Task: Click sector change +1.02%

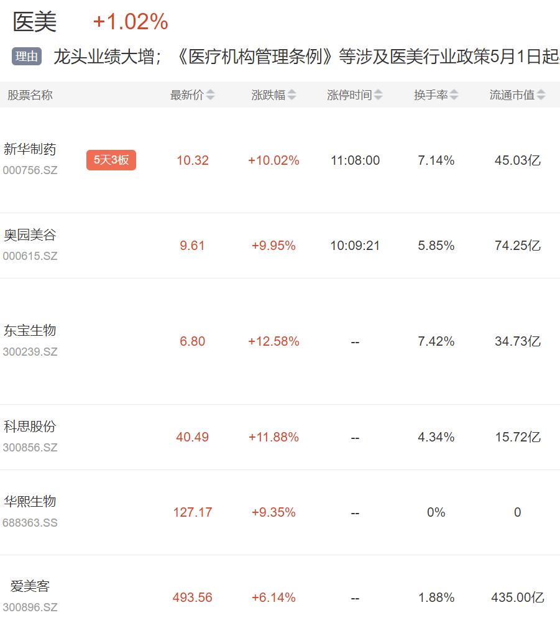Action: coord(131,22)
